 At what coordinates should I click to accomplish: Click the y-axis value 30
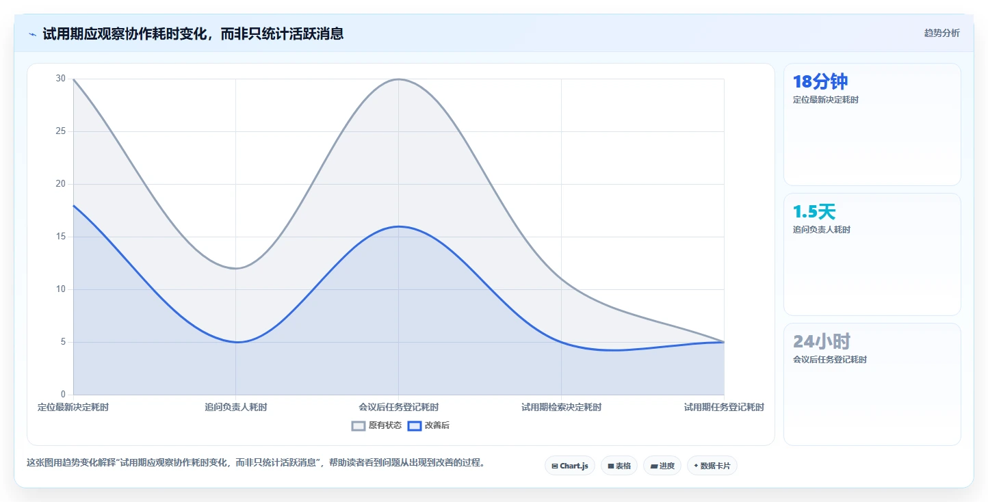click(61, 79)
